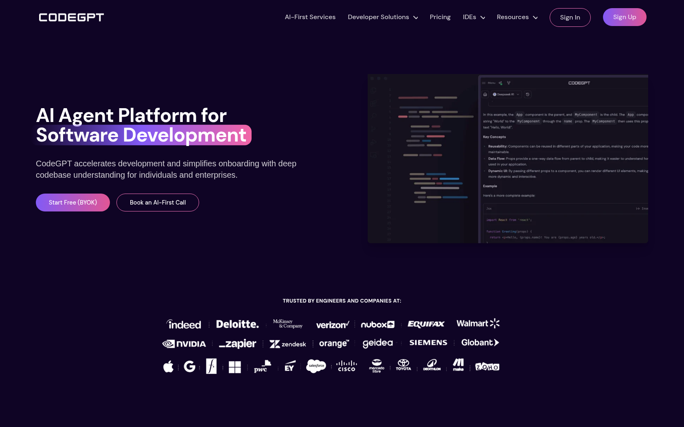Click the CodeGPT editor preview image
The height and width of the screenshot is (427, 684).
point(508,159)
